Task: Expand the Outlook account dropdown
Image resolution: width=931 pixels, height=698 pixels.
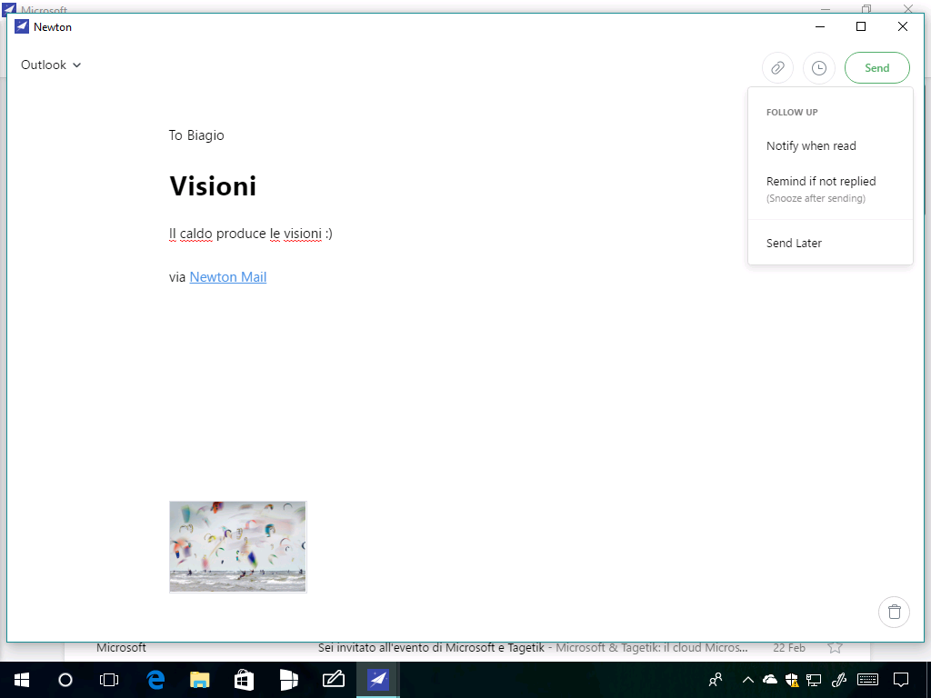Action: click(51, 65)
